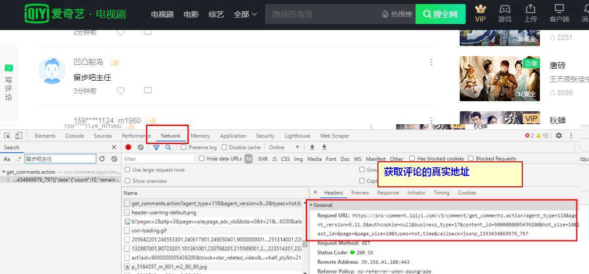This screenshot has height=274, width=589.
Task: Click the red error count badge
Action: coord(530,136)
